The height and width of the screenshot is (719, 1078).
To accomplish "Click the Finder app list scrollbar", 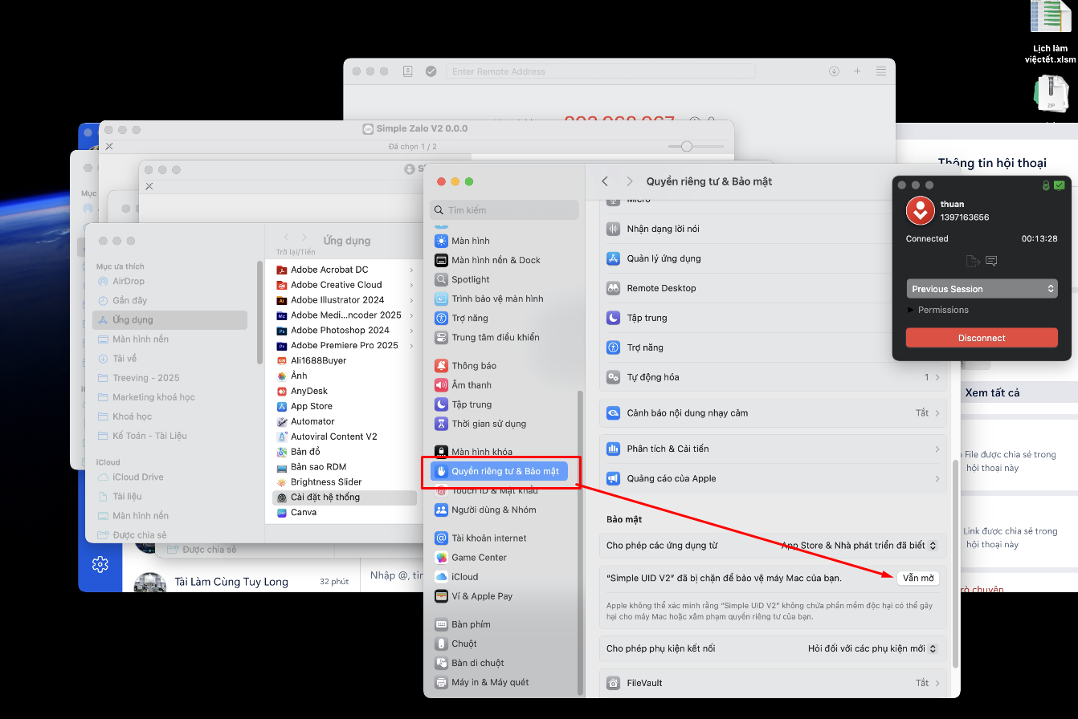I will 259,313.
